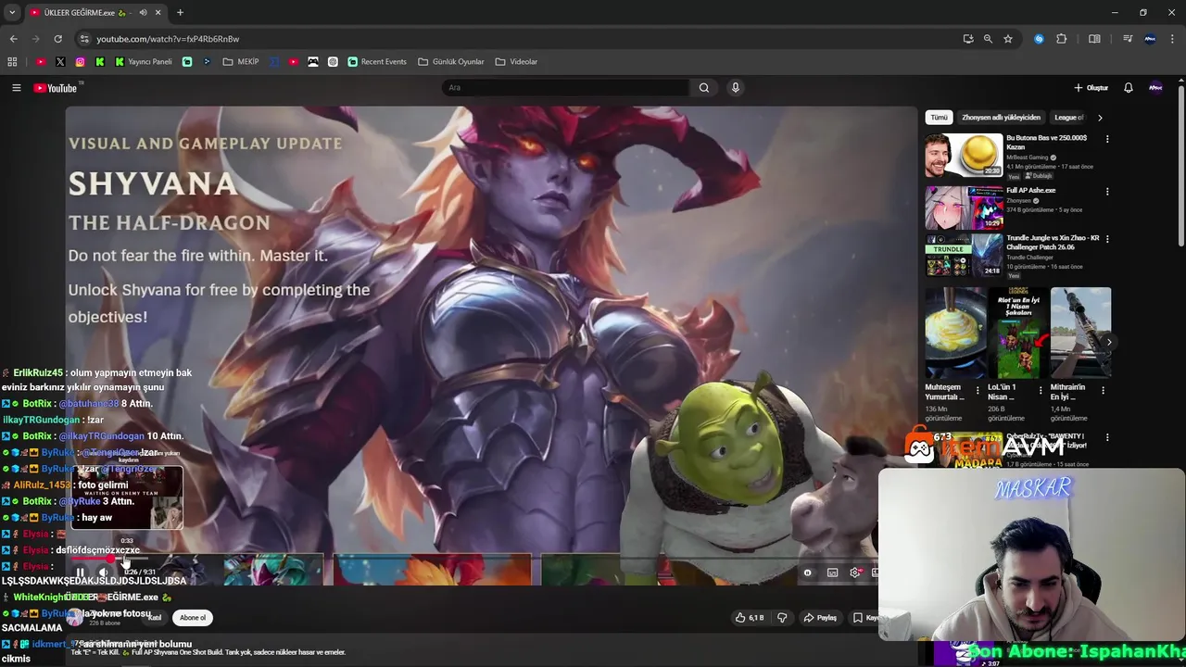The height and width of the screenshot is (667, 1186).
Task: Open the Chrome profile avatar
Action: (x=1150, y=39)
